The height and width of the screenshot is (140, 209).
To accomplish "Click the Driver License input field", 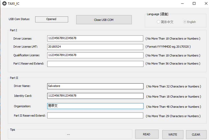I will [95, 38].
